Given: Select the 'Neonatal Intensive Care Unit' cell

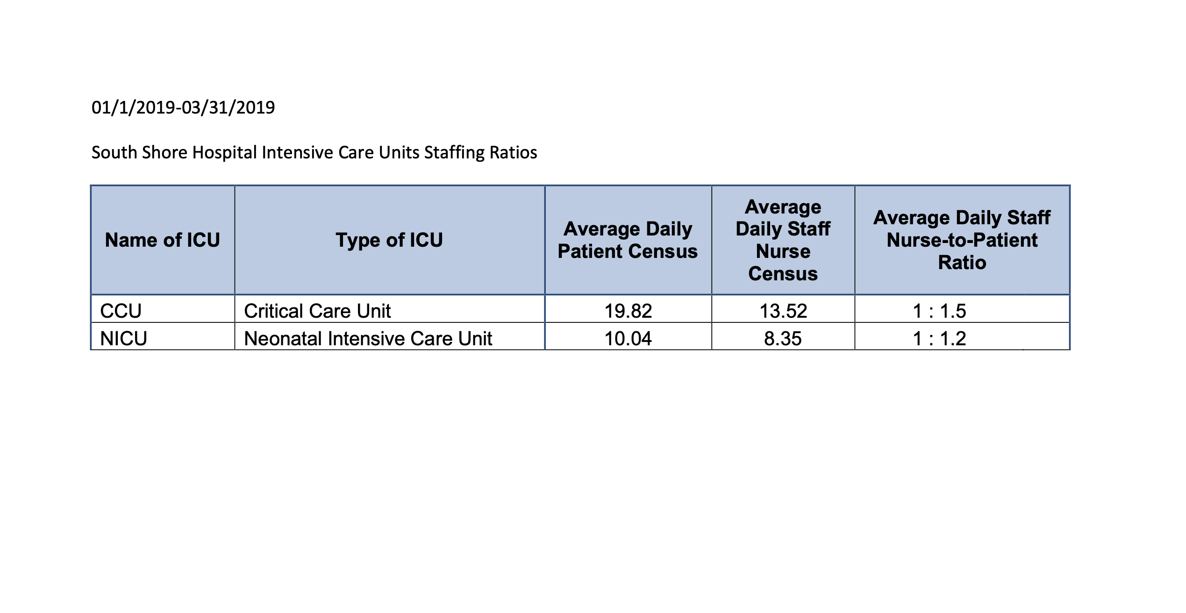Looking at the screenshot, I should (x=368, y=339).
